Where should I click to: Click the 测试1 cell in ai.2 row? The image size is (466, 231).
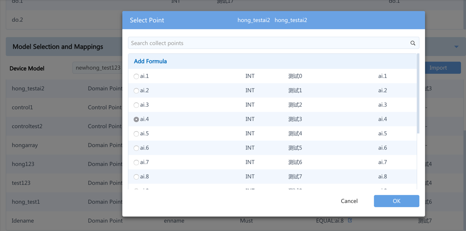click(x=295, y=90)
